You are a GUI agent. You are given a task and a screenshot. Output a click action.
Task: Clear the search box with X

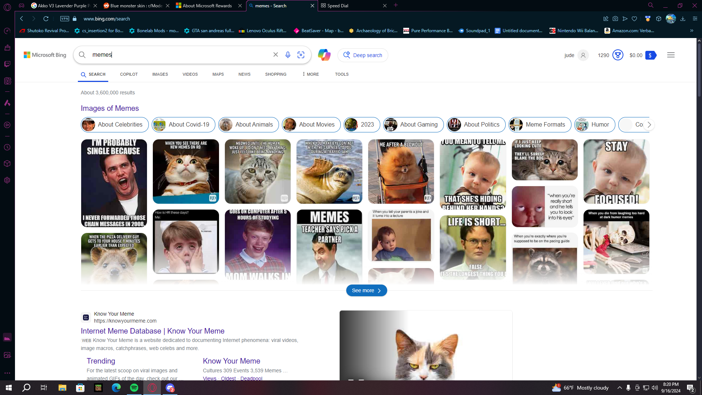click(276, 54)
